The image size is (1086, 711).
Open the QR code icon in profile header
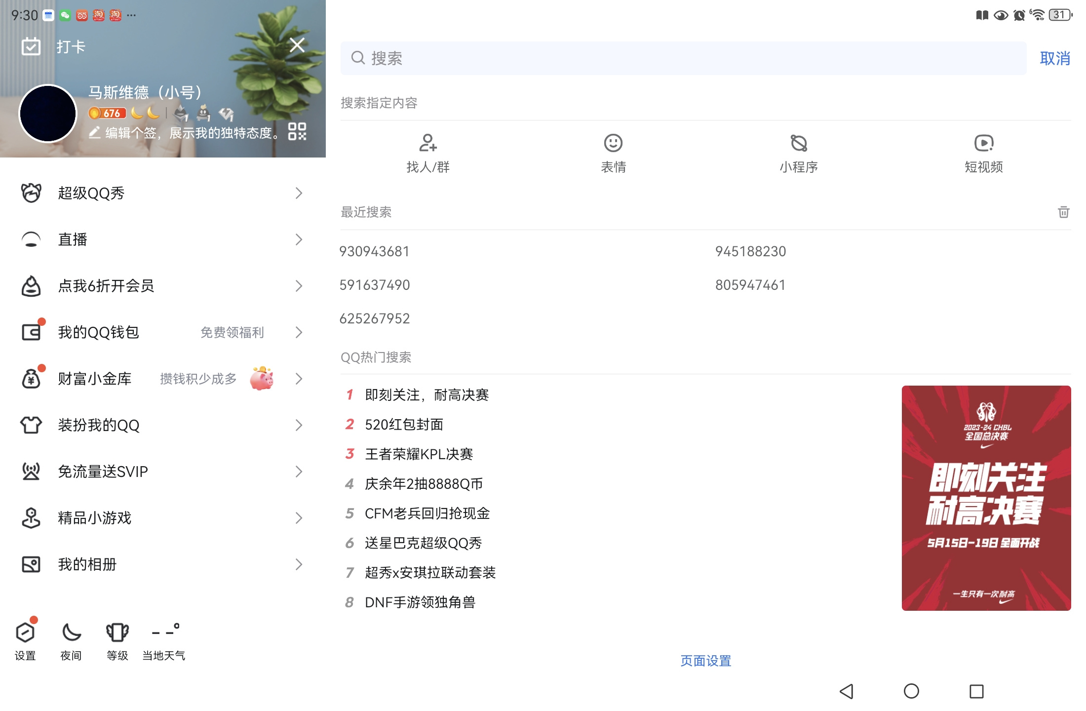pyautogui.click(x=297, y=131)
